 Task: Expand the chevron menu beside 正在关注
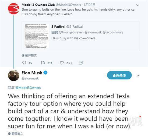tap(138, 76)
